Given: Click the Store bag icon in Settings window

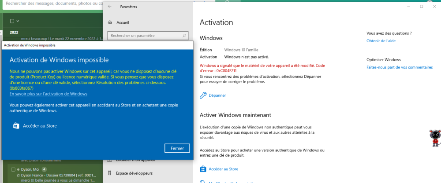Looking at the screenshot, I should point(203,169).
